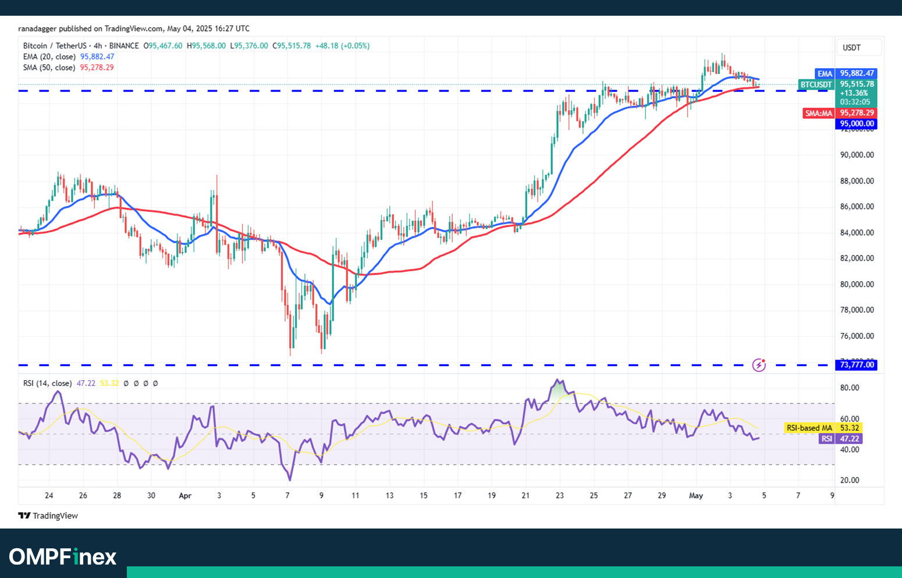Viewport: 902px width, 578px height.
Task: Click the 90,000.00 level on price scale
Action: coord(857,155)
